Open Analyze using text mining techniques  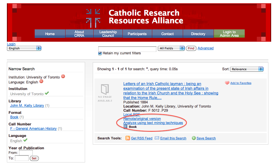pos(153,123)
